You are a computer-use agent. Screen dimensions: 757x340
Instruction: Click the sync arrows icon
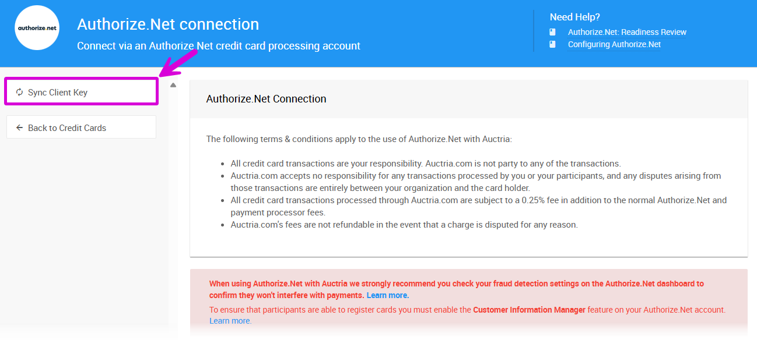pyautogui.click(x=19, y=92)
